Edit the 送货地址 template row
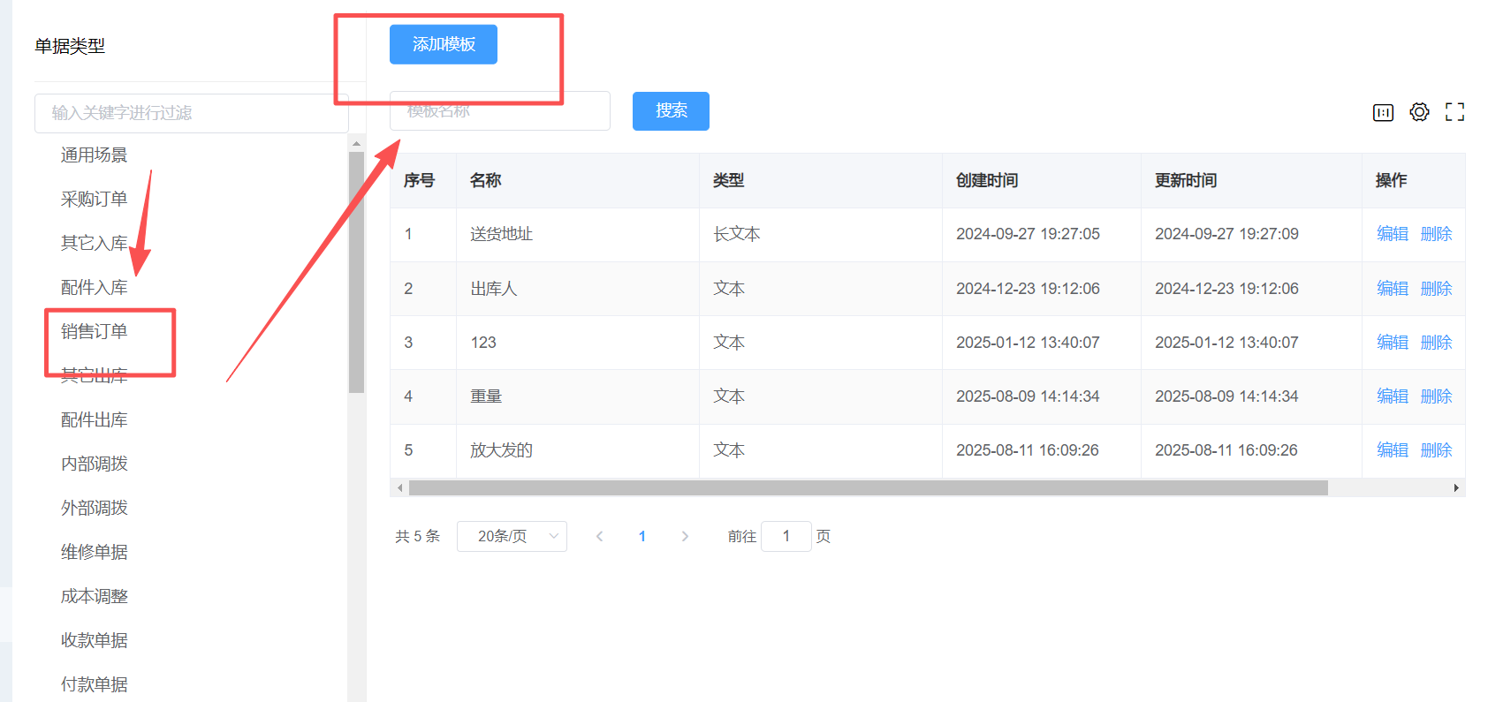Viewport: 1488px width, 702px height. (1392, 234)
